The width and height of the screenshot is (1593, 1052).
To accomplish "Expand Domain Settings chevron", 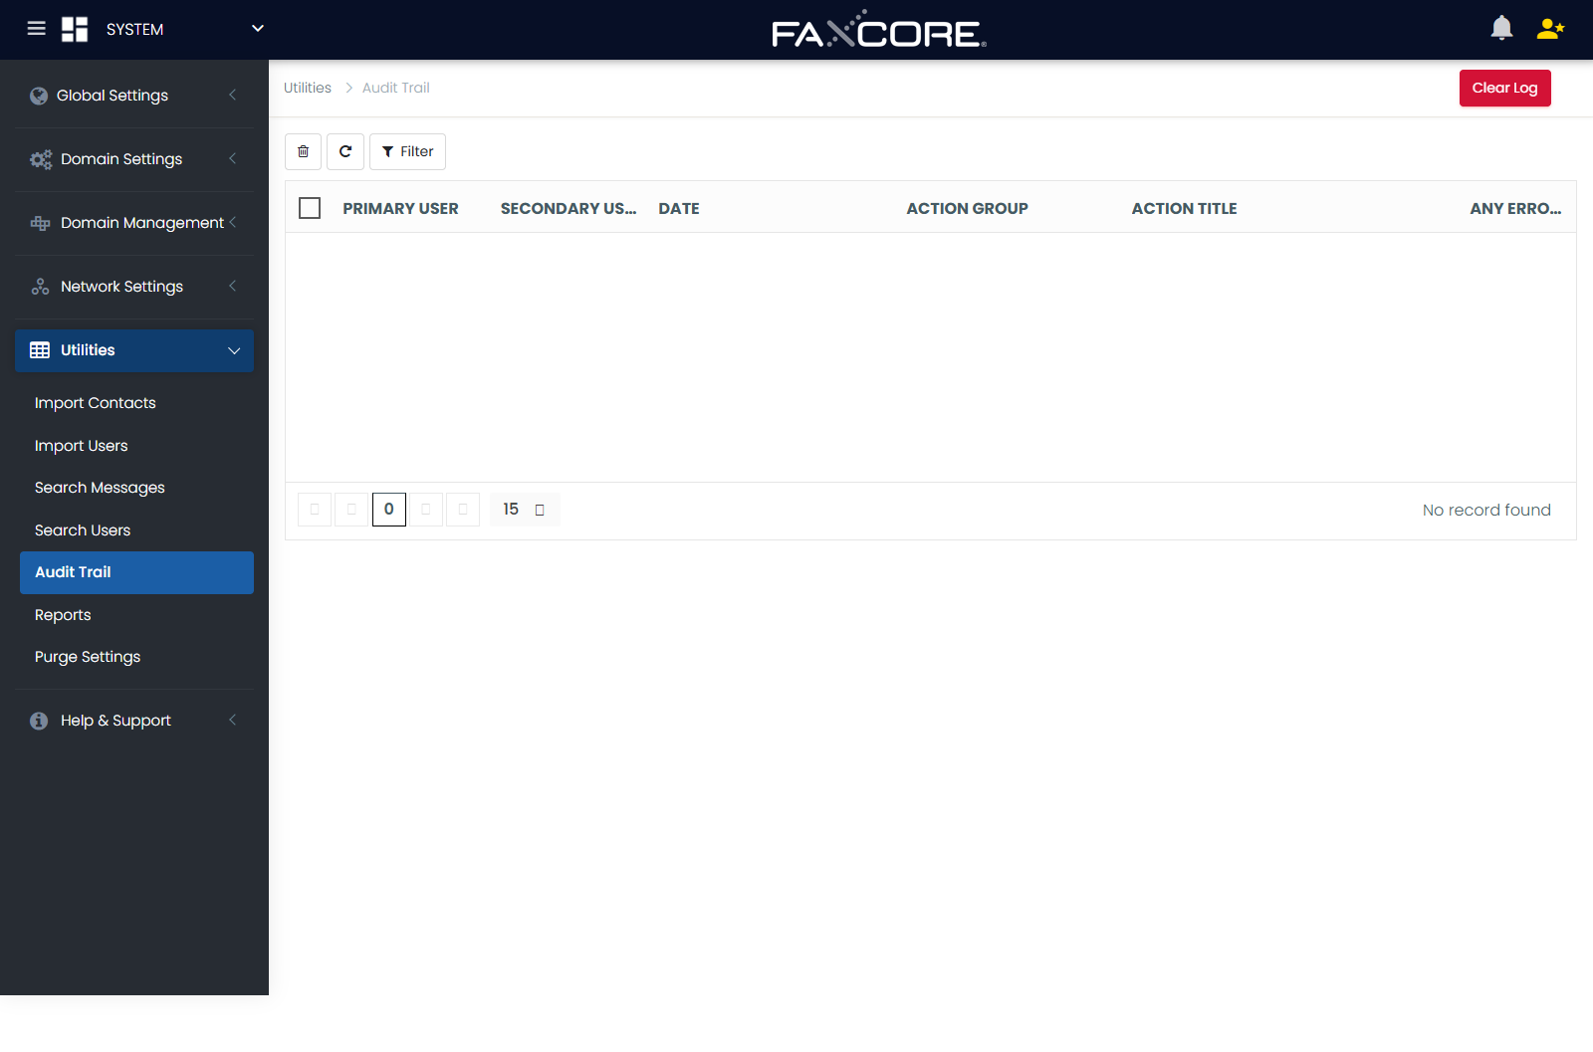I will pyautogui.click(x=233, y=159).
